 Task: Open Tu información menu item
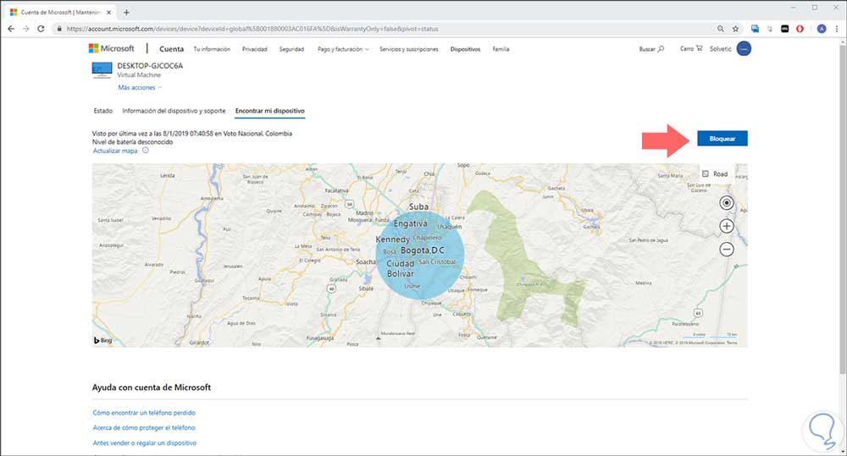click(212, 49)
